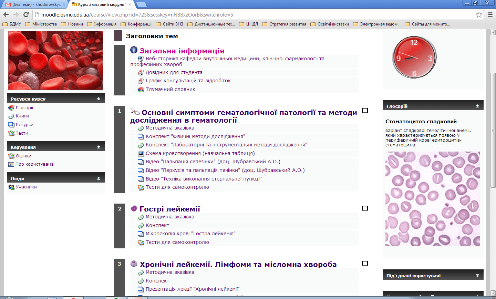Viewport: 496px width, 299px height.
Task: Click image icon beside Схема кровотворення
Action: tap(141, 154)
